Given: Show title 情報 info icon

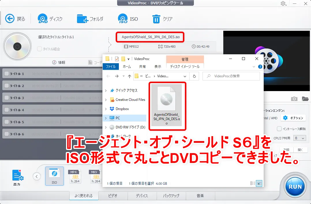Looking at the screenshot, I should [54, 62].
